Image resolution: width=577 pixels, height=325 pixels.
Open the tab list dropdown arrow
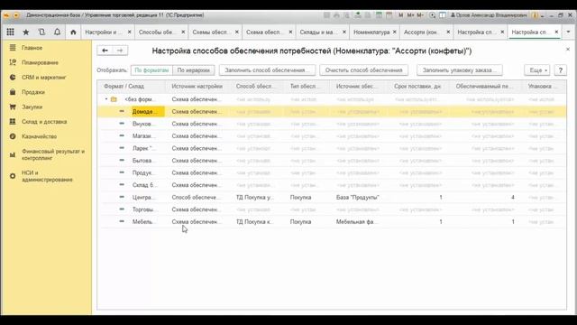coord(569,32)
